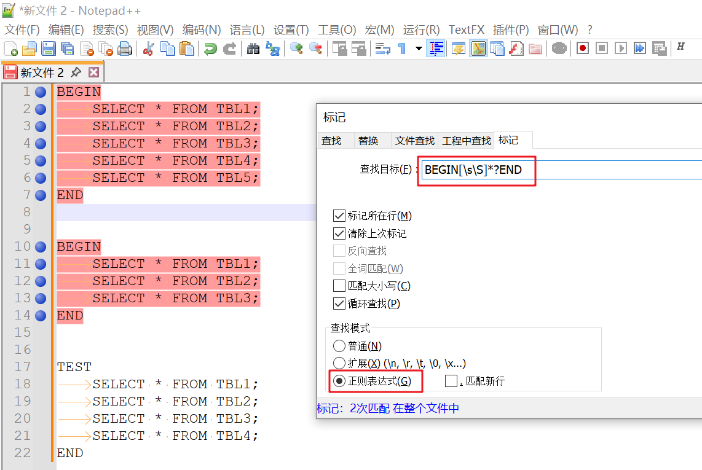Click the text TEST on line 17
The width and height of the screenshot is (702, 470).
click(74, 367)
